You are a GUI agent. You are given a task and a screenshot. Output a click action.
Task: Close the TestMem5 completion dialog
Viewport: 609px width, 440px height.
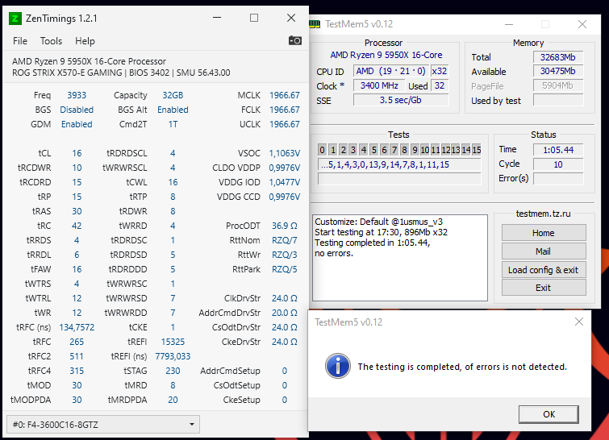(x=578, y=322)
